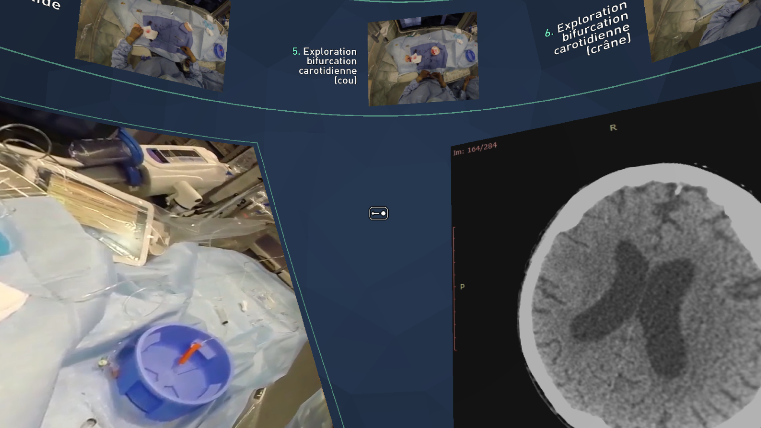Click the 'R' orientation marker on CT
The width and height of the screenshot is (761, 428).
[x=613, y=128]
